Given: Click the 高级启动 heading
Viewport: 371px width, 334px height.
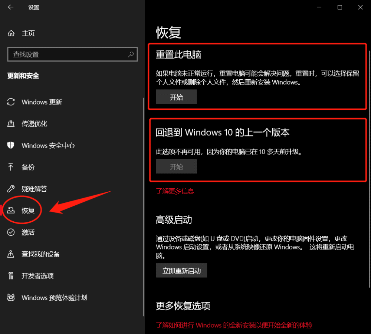Looking at the screenshot, I should (x=174, y=219).
